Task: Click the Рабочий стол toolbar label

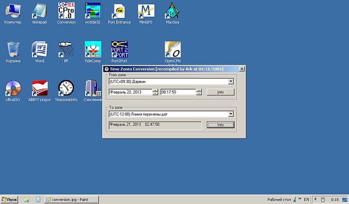Action: pos(279,200)
